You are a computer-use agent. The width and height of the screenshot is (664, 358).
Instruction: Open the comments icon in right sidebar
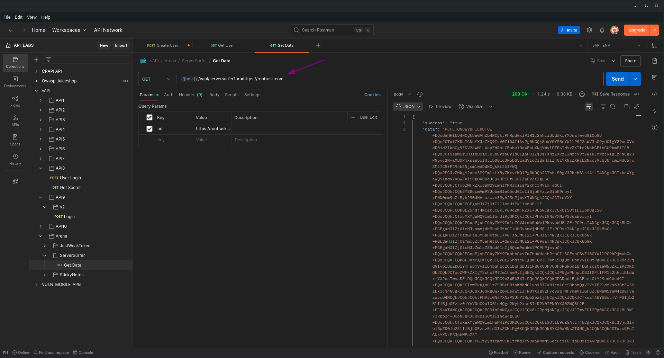(655, 78)
